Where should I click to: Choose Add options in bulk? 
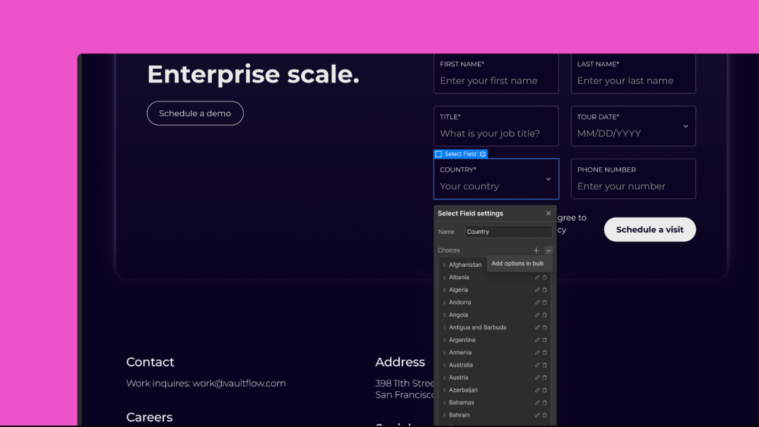coord(518,263)
